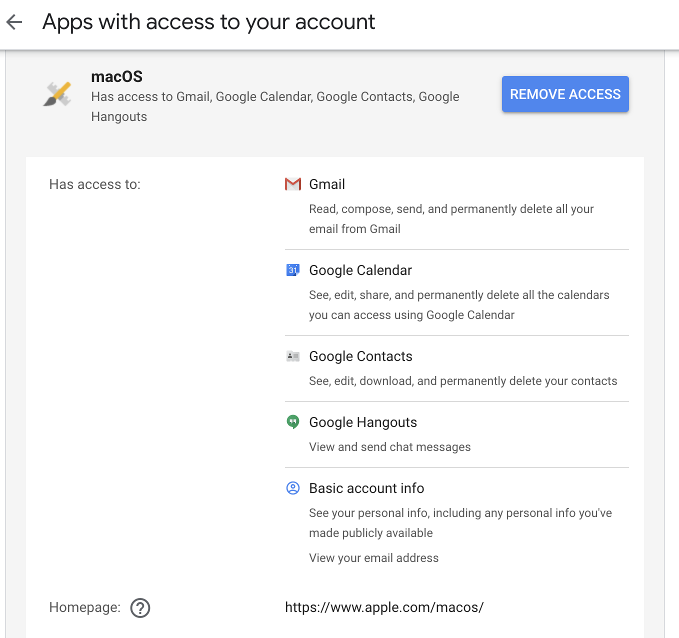679x638 pixels.
Task: Click the macOS app icon
Action: coord(57,94)
